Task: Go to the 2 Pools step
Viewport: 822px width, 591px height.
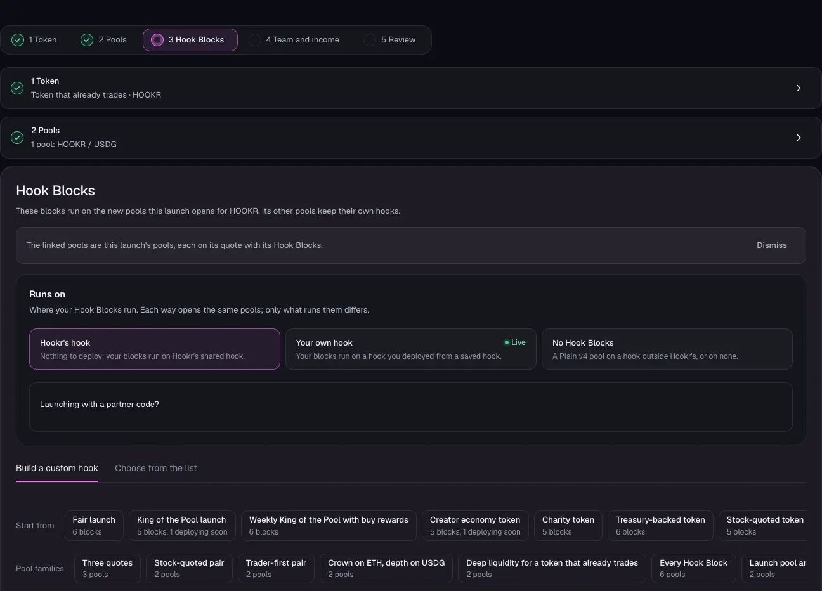Action: click(x=105, y=40)
